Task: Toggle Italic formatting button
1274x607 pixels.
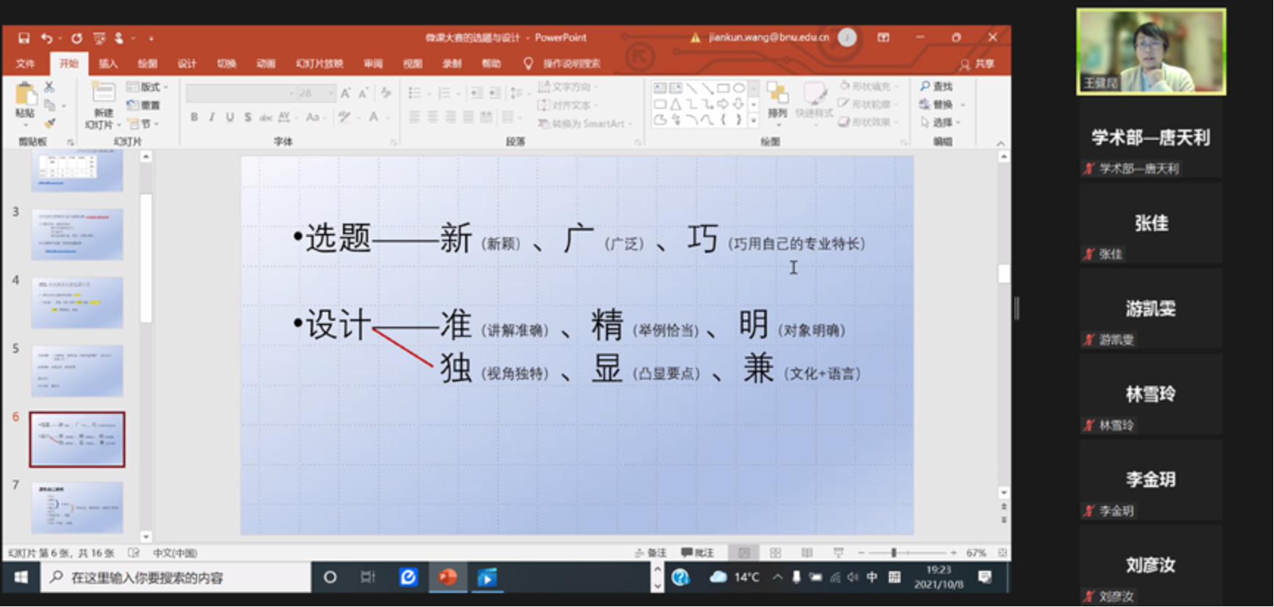Action: coord(212,117)
